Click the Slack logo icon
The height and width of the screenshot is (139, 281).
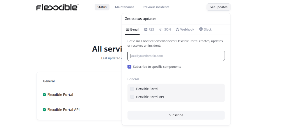click(x=201, y=29)
